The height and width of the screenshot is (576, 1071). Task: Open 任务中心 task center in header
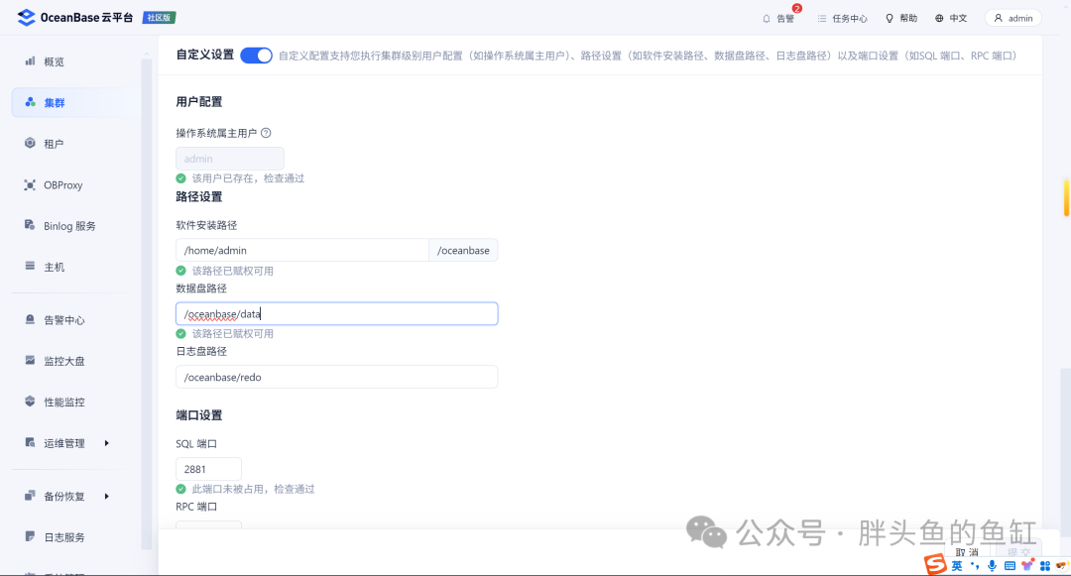click(x=842, y=19)
